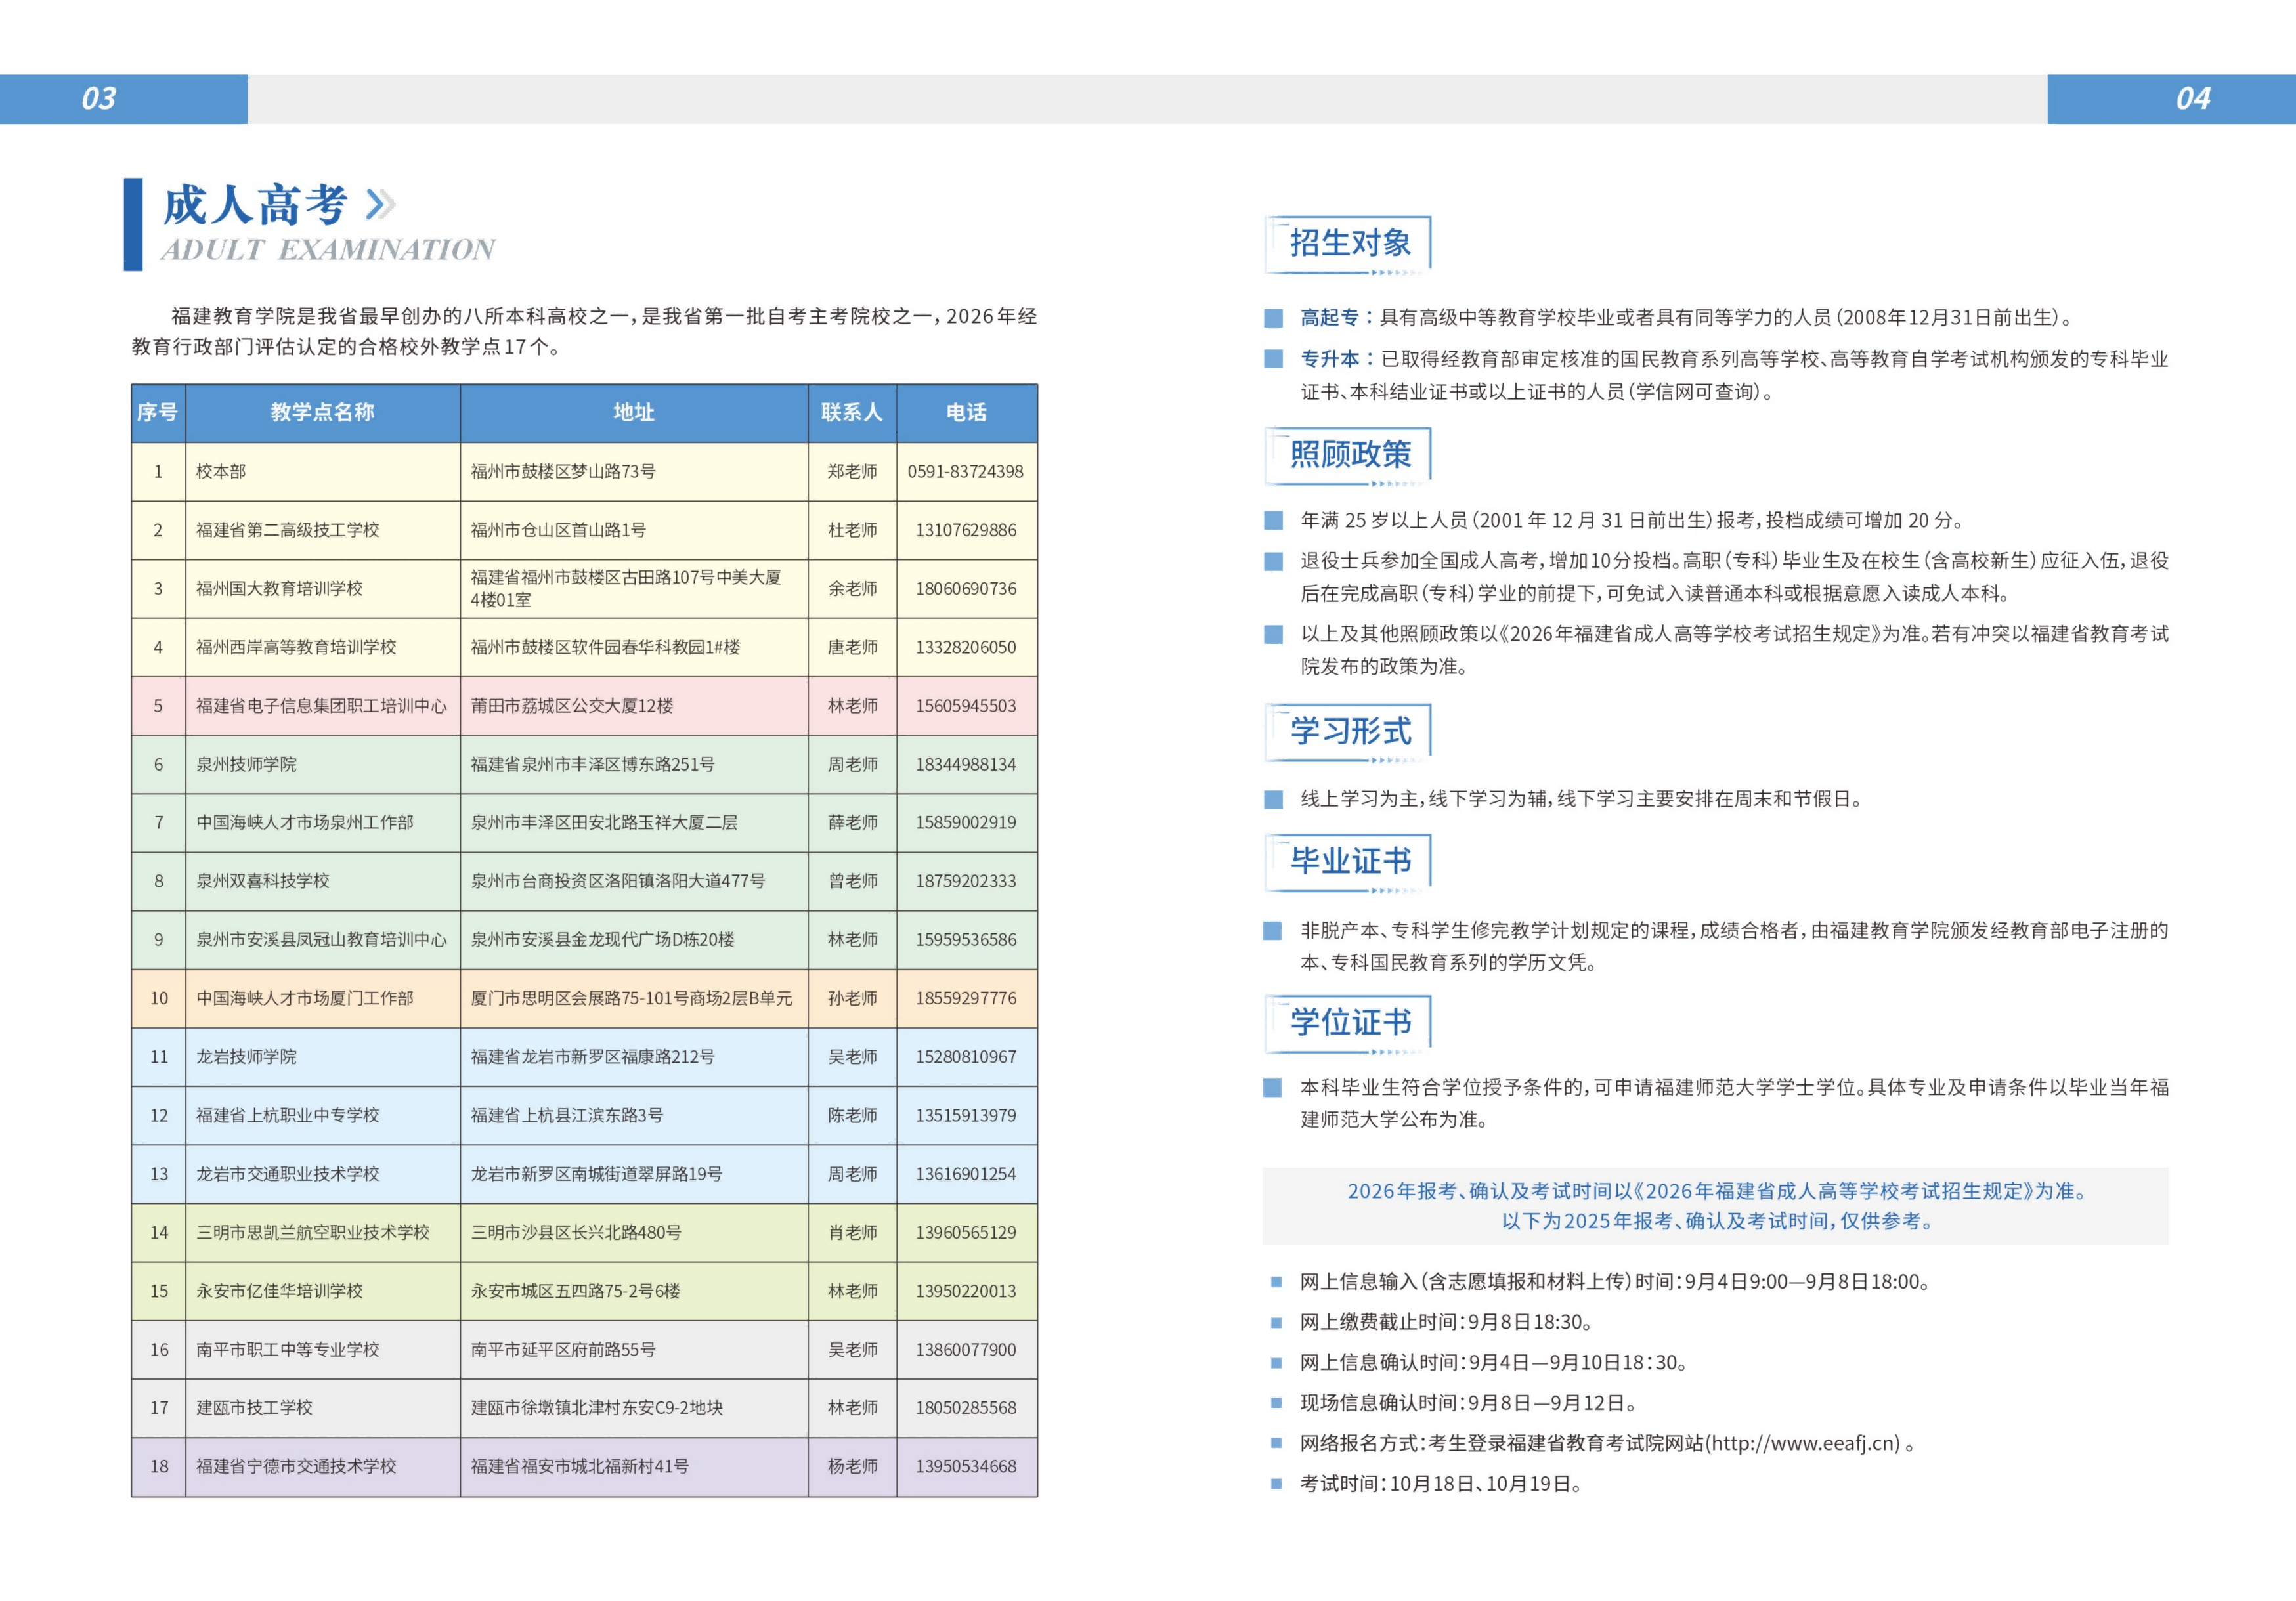
Task: Click the 教学点名称 column header
Action: 322,412
